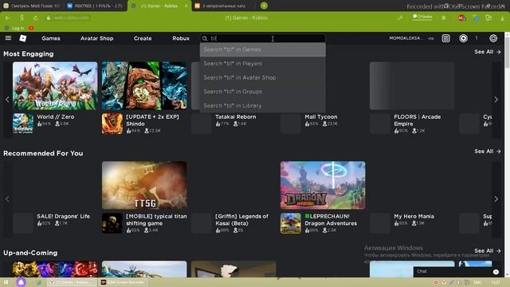Select Search "bl" in Library suggestion
Viewport: 510px width, 287px height.
262,105
